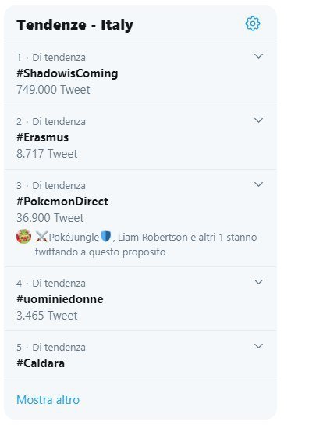This screenshot has height=425, width=309.
Task: Select the #PokemonDirect hashtag
Action: click(62, 202)
